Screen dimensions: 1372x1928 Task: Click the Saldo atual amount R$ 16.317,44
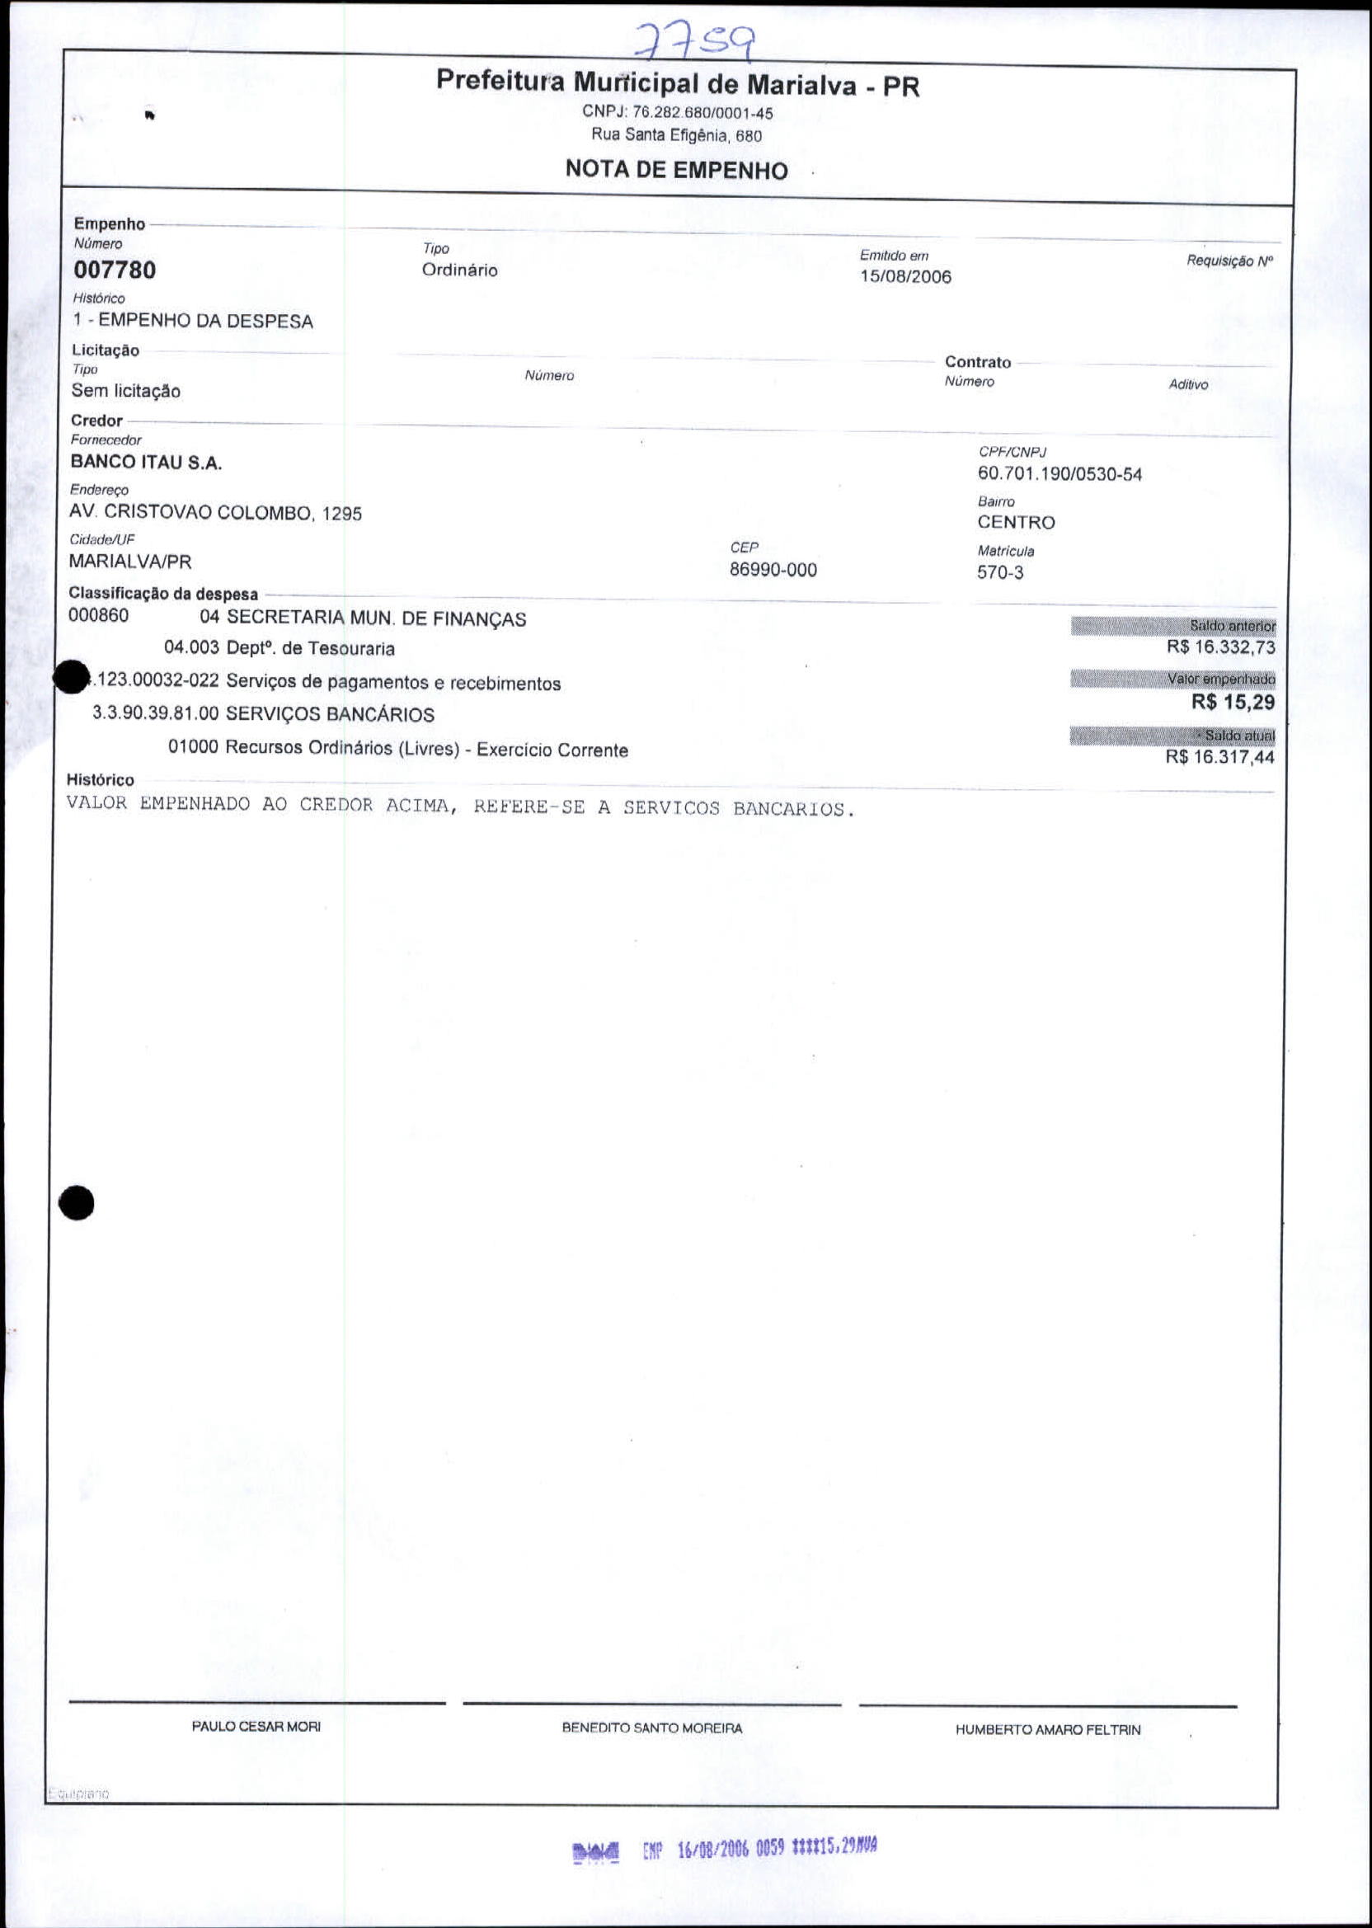point(1220,757)
